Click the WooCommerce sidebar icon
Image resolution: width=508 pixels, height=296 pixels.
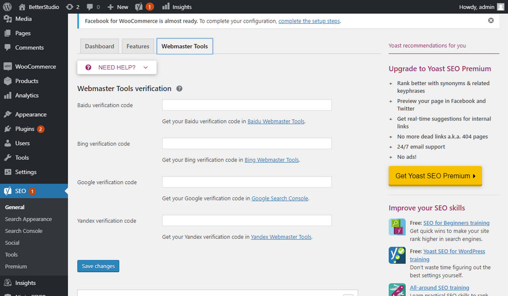pyautogui.click(x=8, y=66)
